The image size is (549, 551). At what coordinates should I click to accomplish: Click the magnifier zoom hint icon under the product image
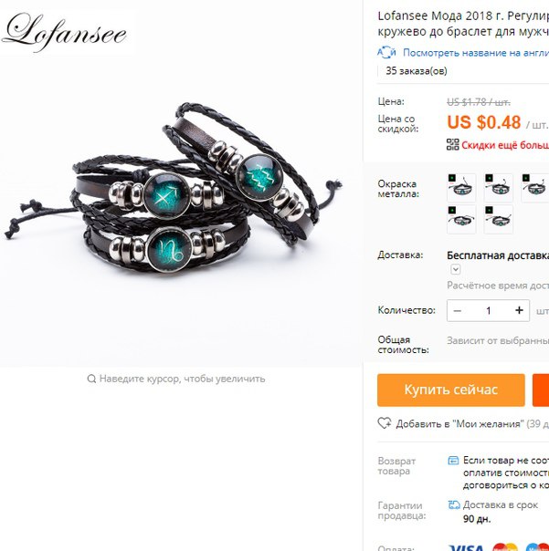(91, 379)
